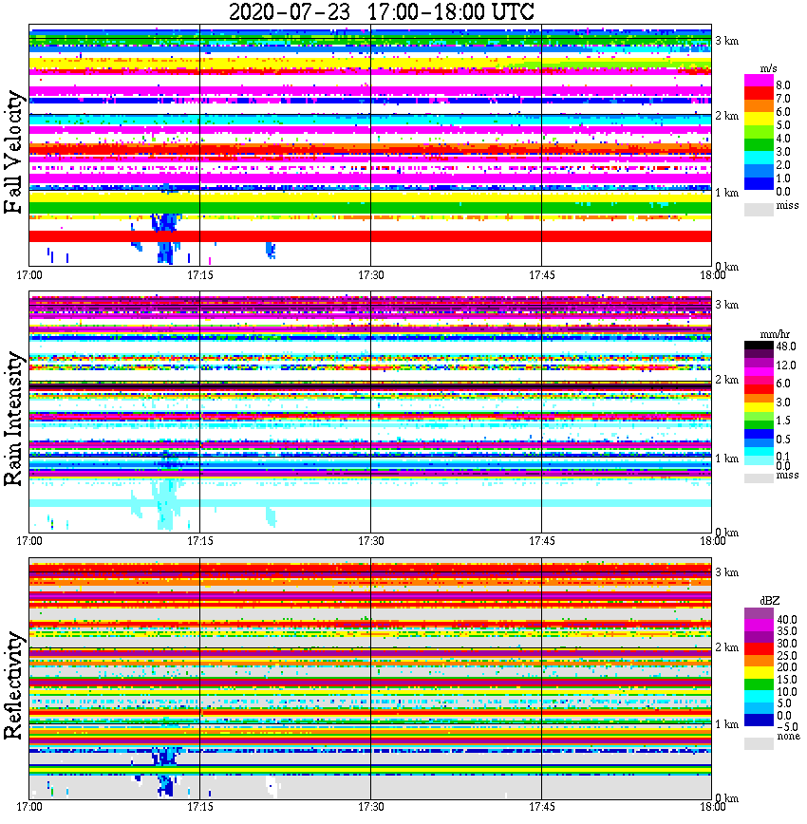
Task: Click the "40.0" value in the dBZ legend
Action: (x=787, y=620)
